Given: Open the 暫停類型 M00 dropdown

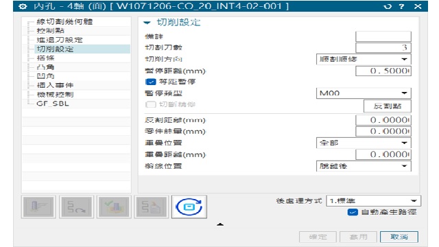Looking at the screenshot, I should click(x=364, y=93).
